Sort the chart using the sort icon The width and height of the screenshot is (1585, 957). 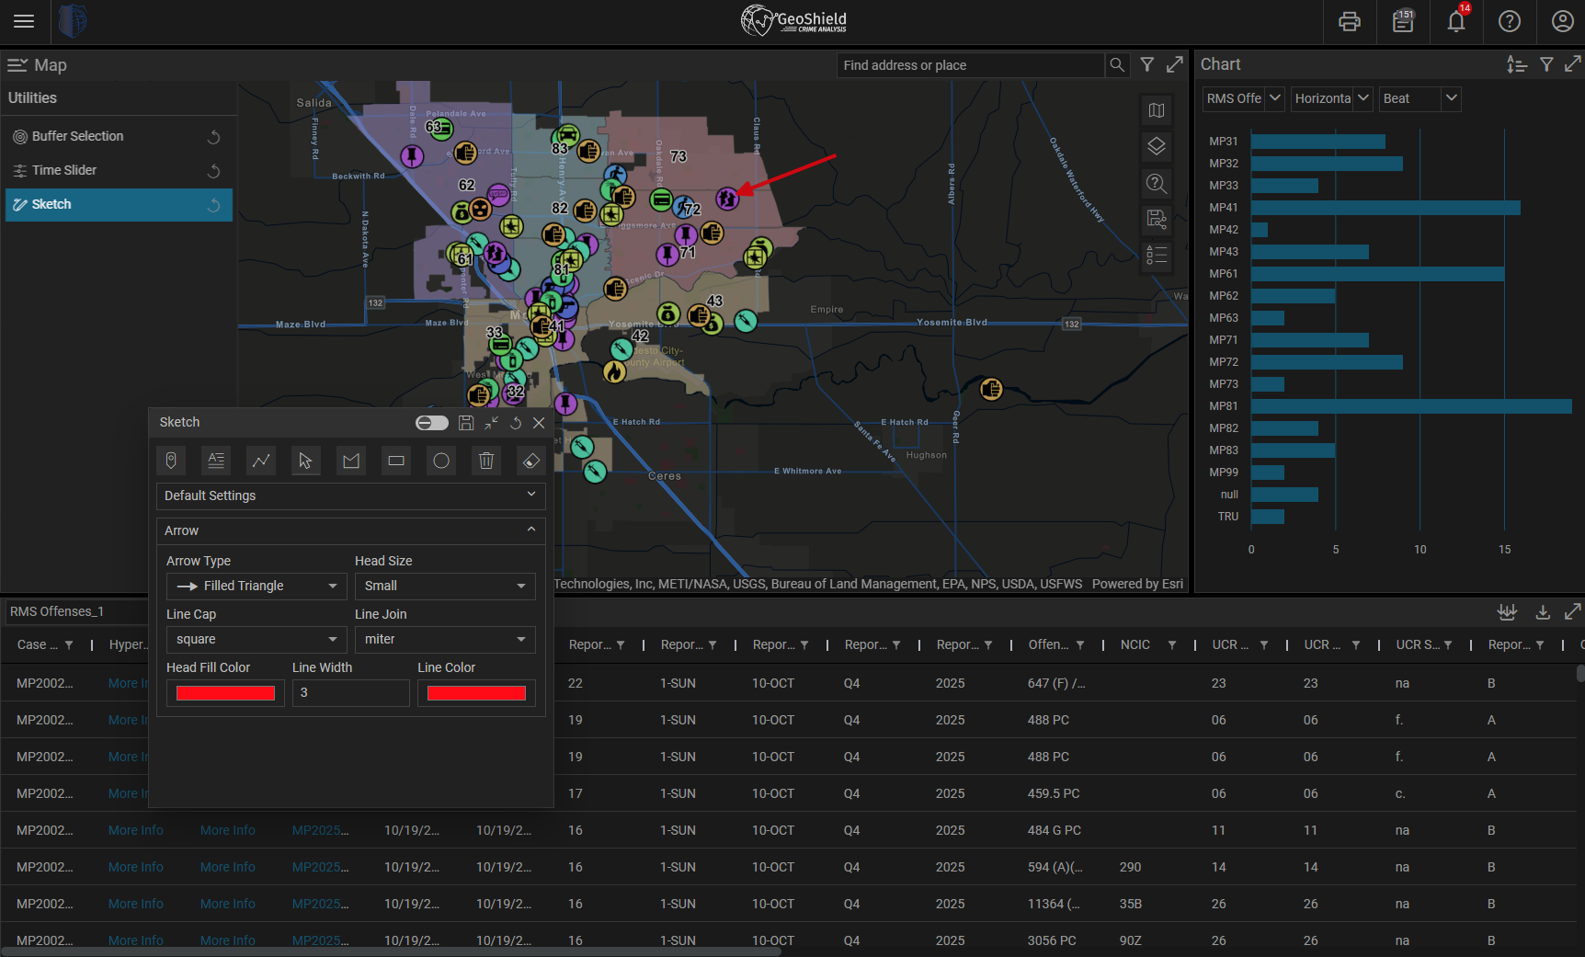1516,64
